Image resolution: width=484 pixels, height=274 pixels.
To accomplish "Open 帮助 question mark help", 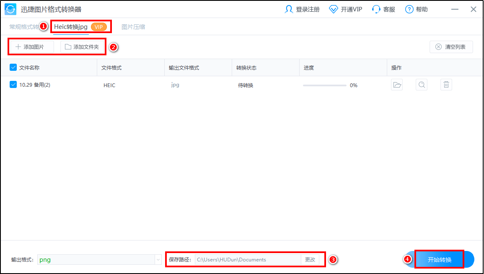I will click(x=409, y=9).
